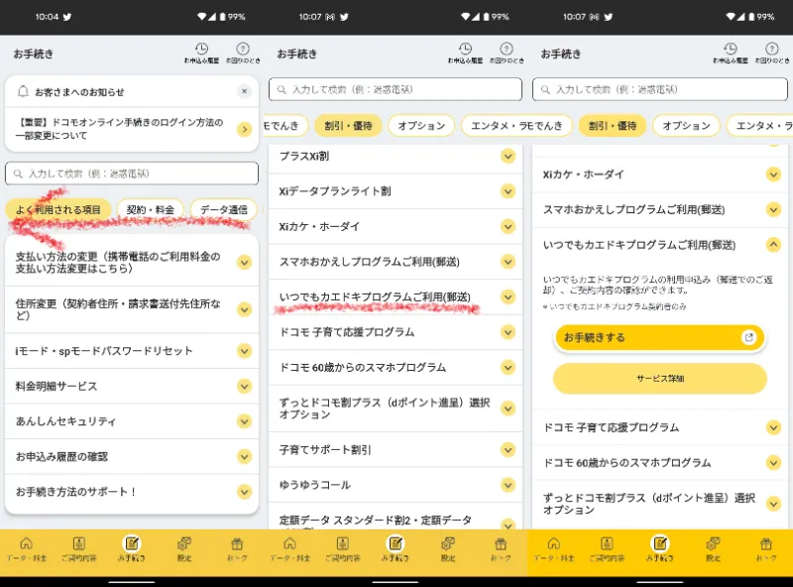Expand お申込み履歴の確認 row
The height and width of the screenshot is (587, 793).
(x=132, y=456)
